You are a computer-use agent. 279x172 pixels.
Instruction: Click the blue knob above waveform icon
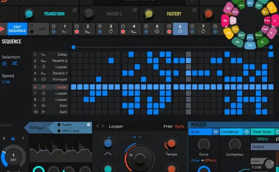pyautogui.click(x=108, y=143)
